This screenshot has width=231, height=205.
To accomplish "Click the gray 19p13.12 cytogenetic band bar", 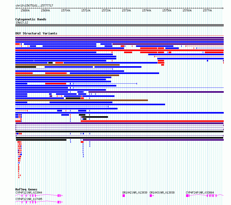I will coord(119,25).
